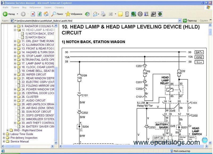This screenshot has height=154, width=213.
Task: Stop page loading with red X icon
Action: pyautogui.click(x=33, y=14)
